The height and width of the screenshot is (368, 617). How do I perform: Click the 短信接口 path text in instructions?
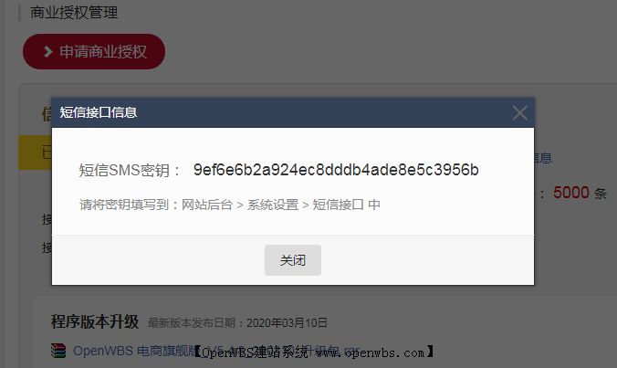click(x=338, y=205)
